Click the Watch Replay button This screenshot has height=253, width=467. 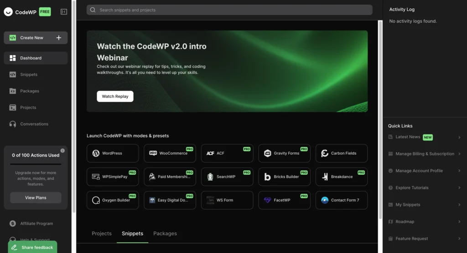click(115, 96)
